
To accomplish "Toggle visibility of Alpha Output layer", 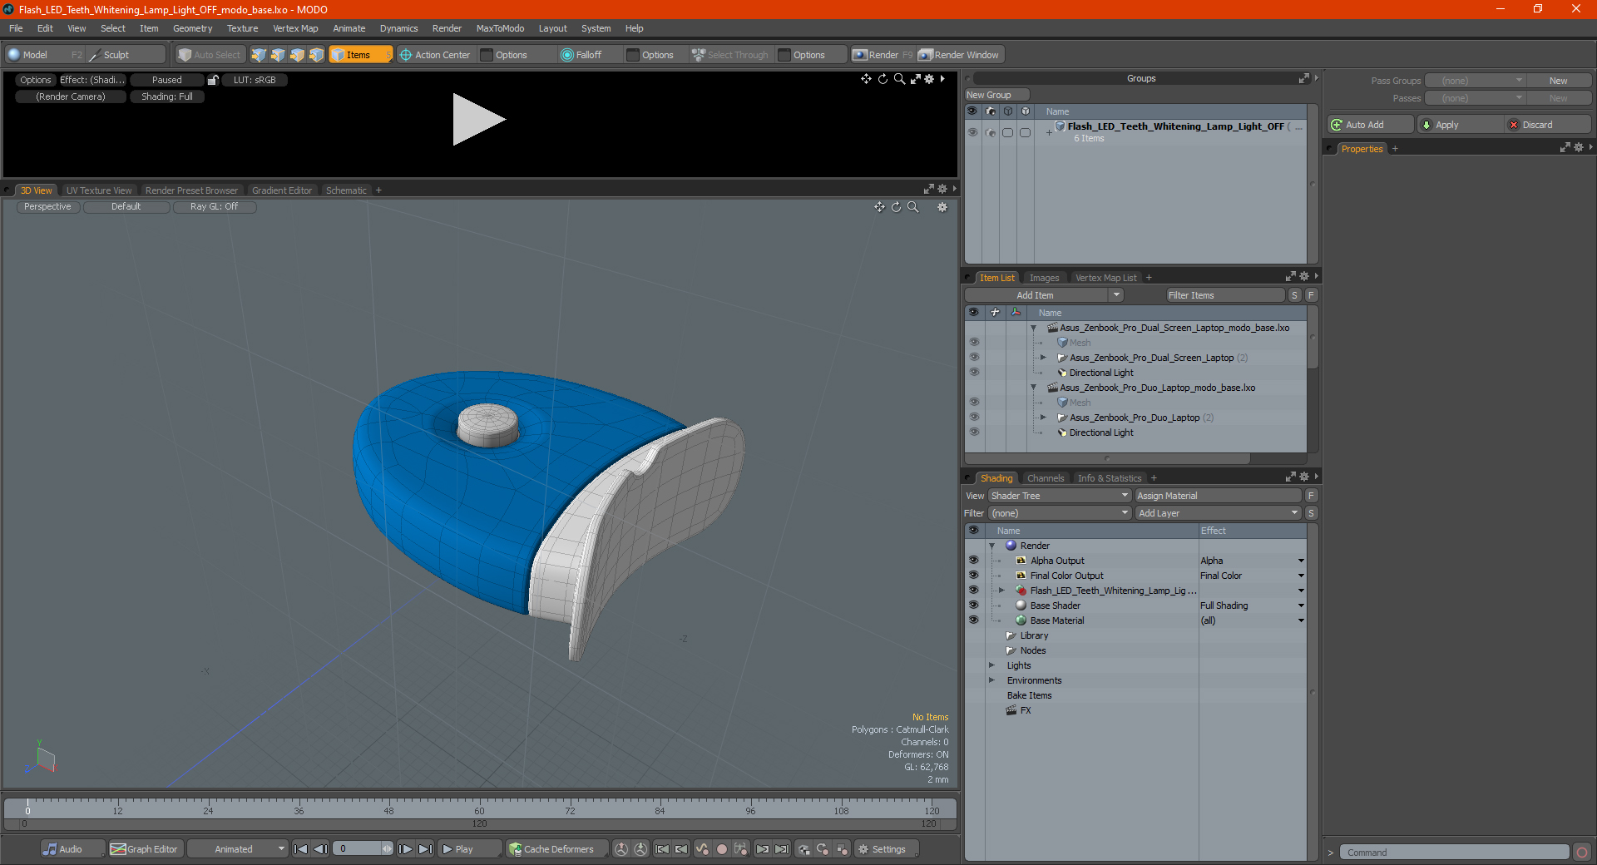I will point(973,561).
